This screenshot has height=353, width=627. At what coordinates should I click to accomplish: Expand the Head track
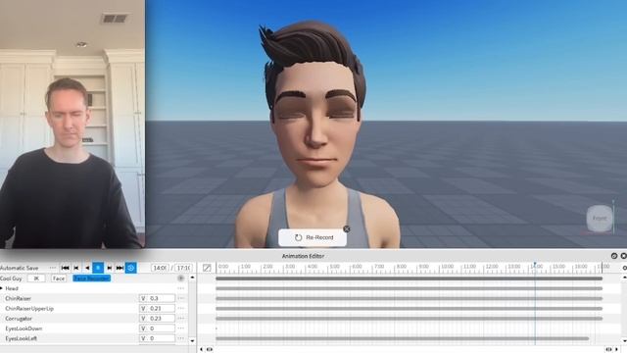(x=2, y=288)
